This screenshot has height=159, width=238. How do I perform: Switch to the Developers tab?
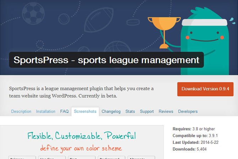(x=188, y=111)
